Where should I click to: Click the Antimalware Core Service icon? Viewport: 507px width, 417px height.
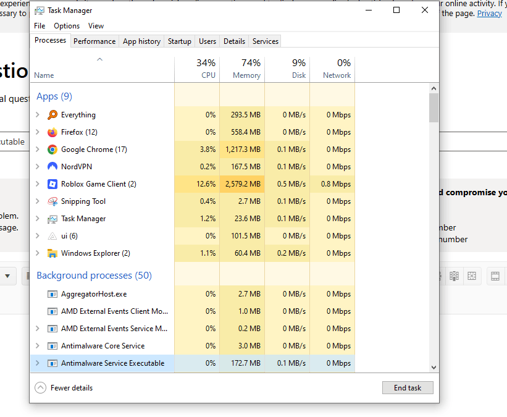coord(52,346)
